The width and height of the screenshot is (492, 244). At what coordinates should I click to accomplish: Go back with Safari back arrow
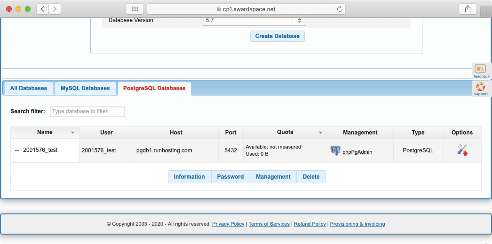(x=43, y=9)
